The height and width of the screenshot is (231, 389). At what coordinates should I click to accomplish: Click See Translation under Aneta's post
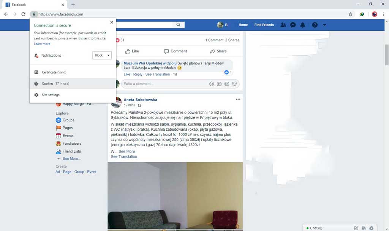(124, 156)
